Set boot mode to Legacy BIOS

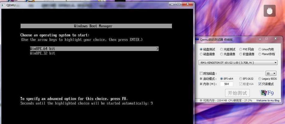click(x=268, y=79)
